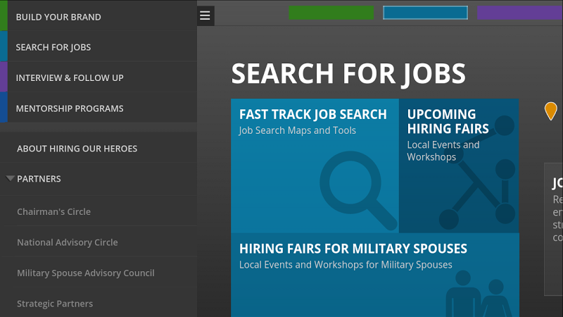Open Strategic Partners link
Screen dimensions: 563x317
point(55,304)
